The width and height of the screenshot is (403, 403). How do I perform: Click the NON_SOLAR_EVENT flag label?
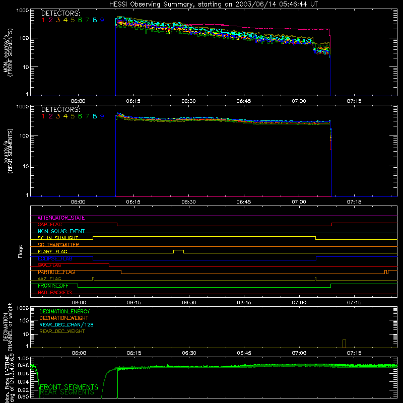[x=61, y=231]
